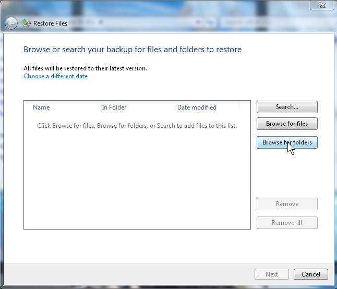Open the Search... dialog
The image size is (337, 289).
[287, 107]
